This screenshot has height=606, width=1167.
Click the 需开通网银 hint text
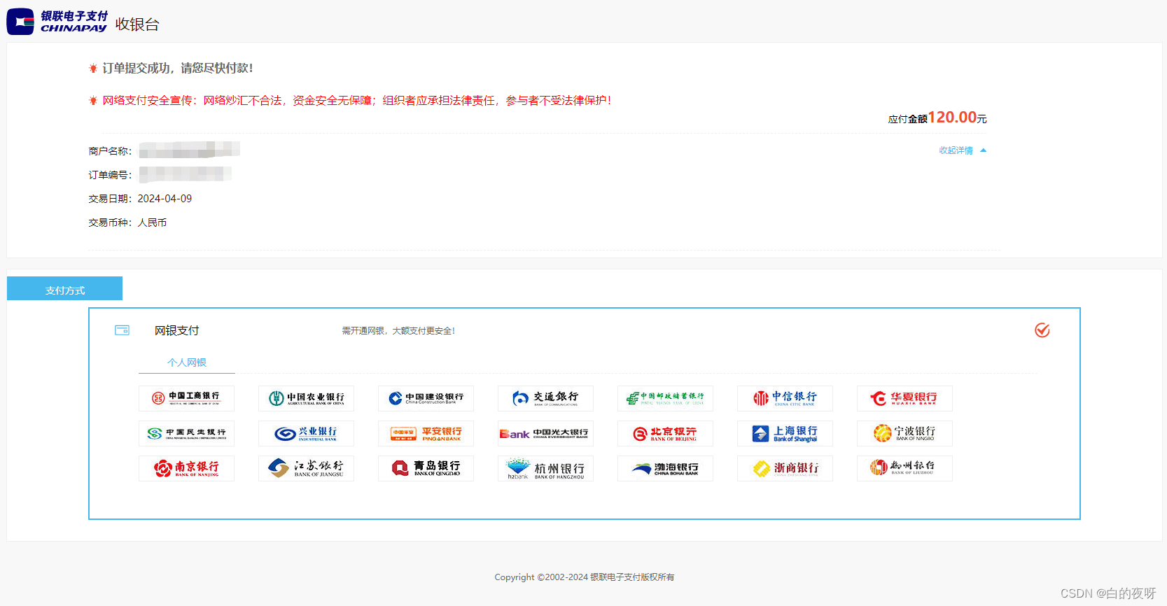click(x=398, y=331)
